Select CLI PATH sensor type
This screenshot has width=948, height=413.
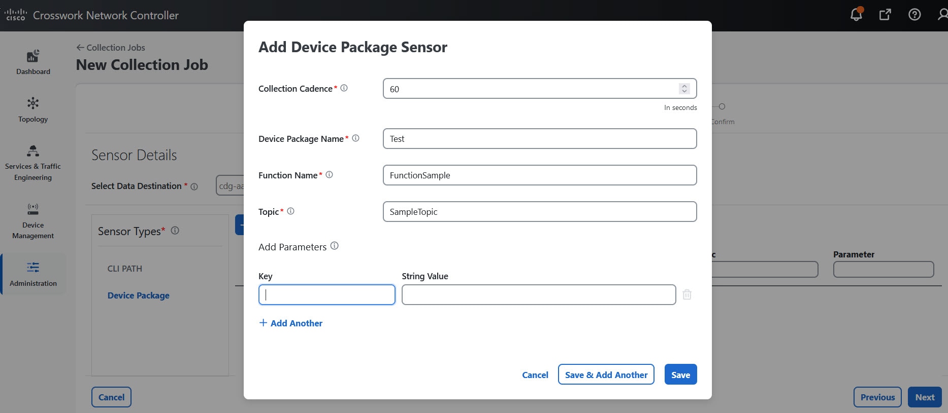125,269
